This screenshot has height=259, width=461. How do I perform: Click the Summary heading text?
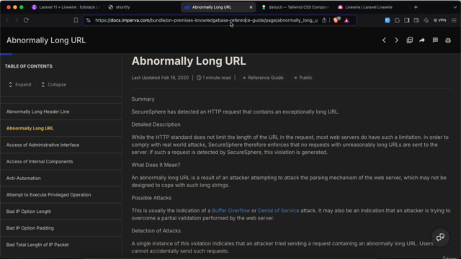pyautogui.click(x=143, y=99)
